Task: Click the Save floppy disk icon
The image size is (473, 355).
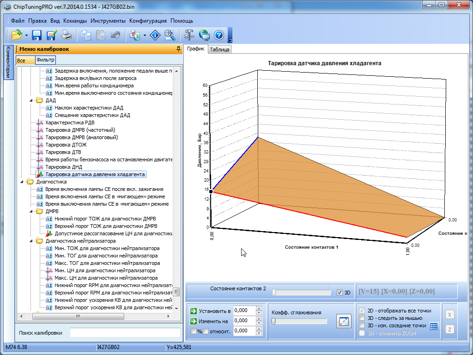Action: click(37, 35)
